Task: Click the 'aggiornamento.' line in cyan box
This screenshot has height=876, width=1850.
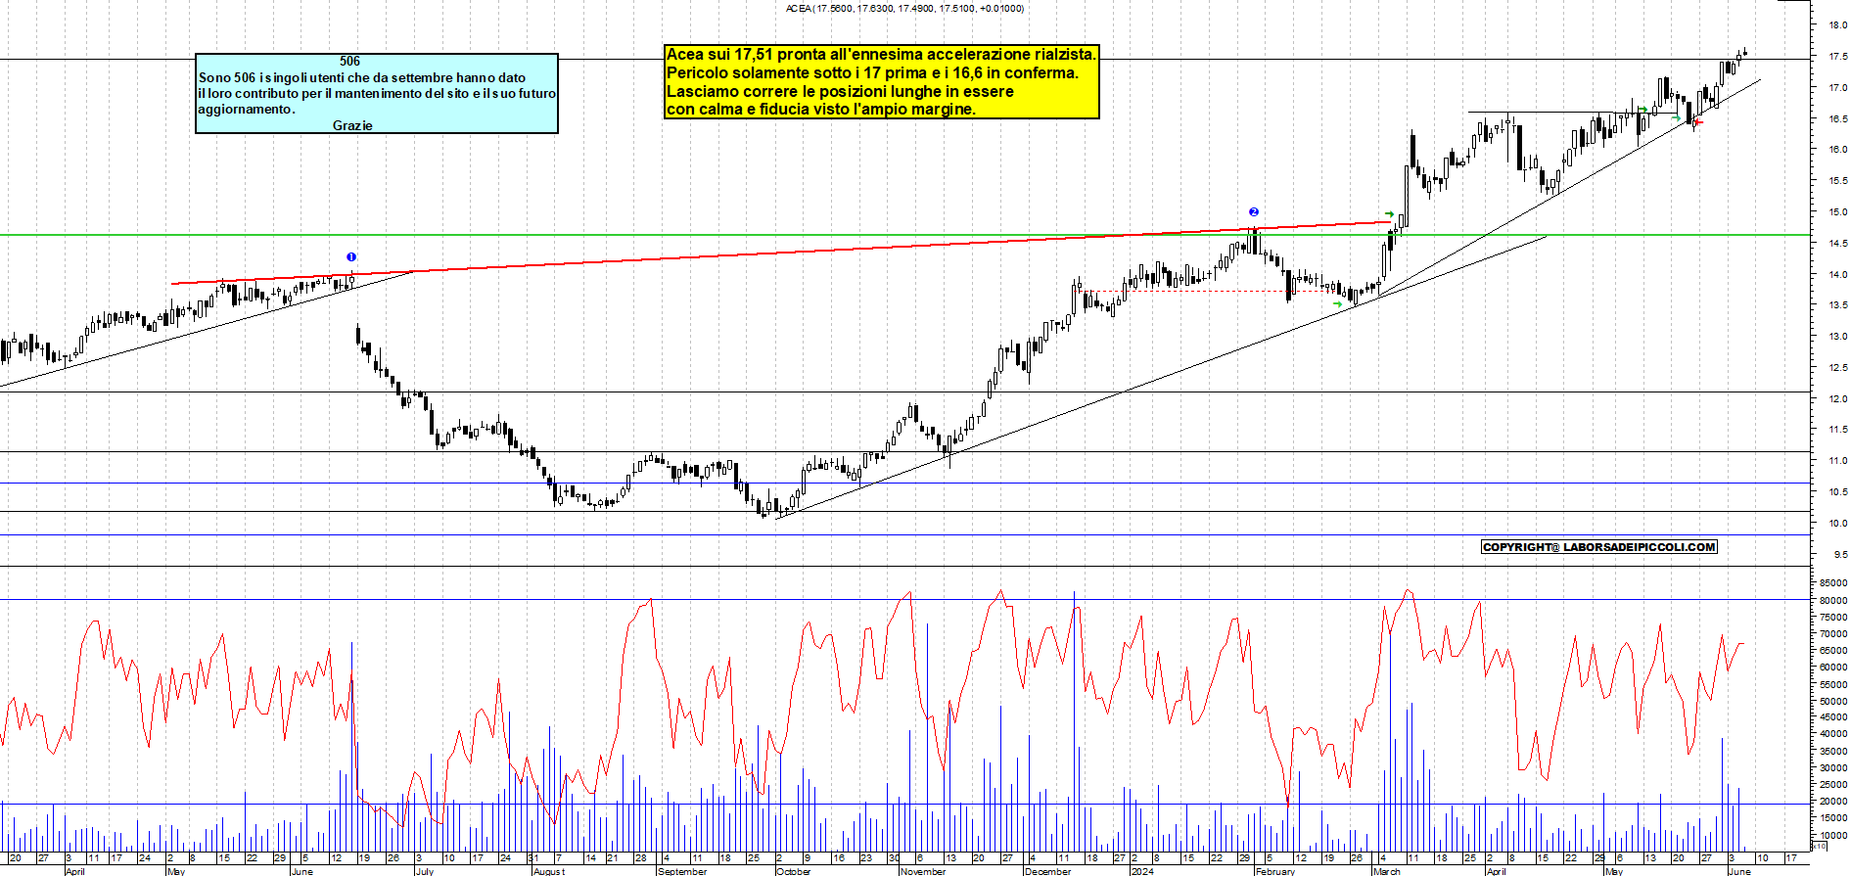Action: click(x=247, y=109)
